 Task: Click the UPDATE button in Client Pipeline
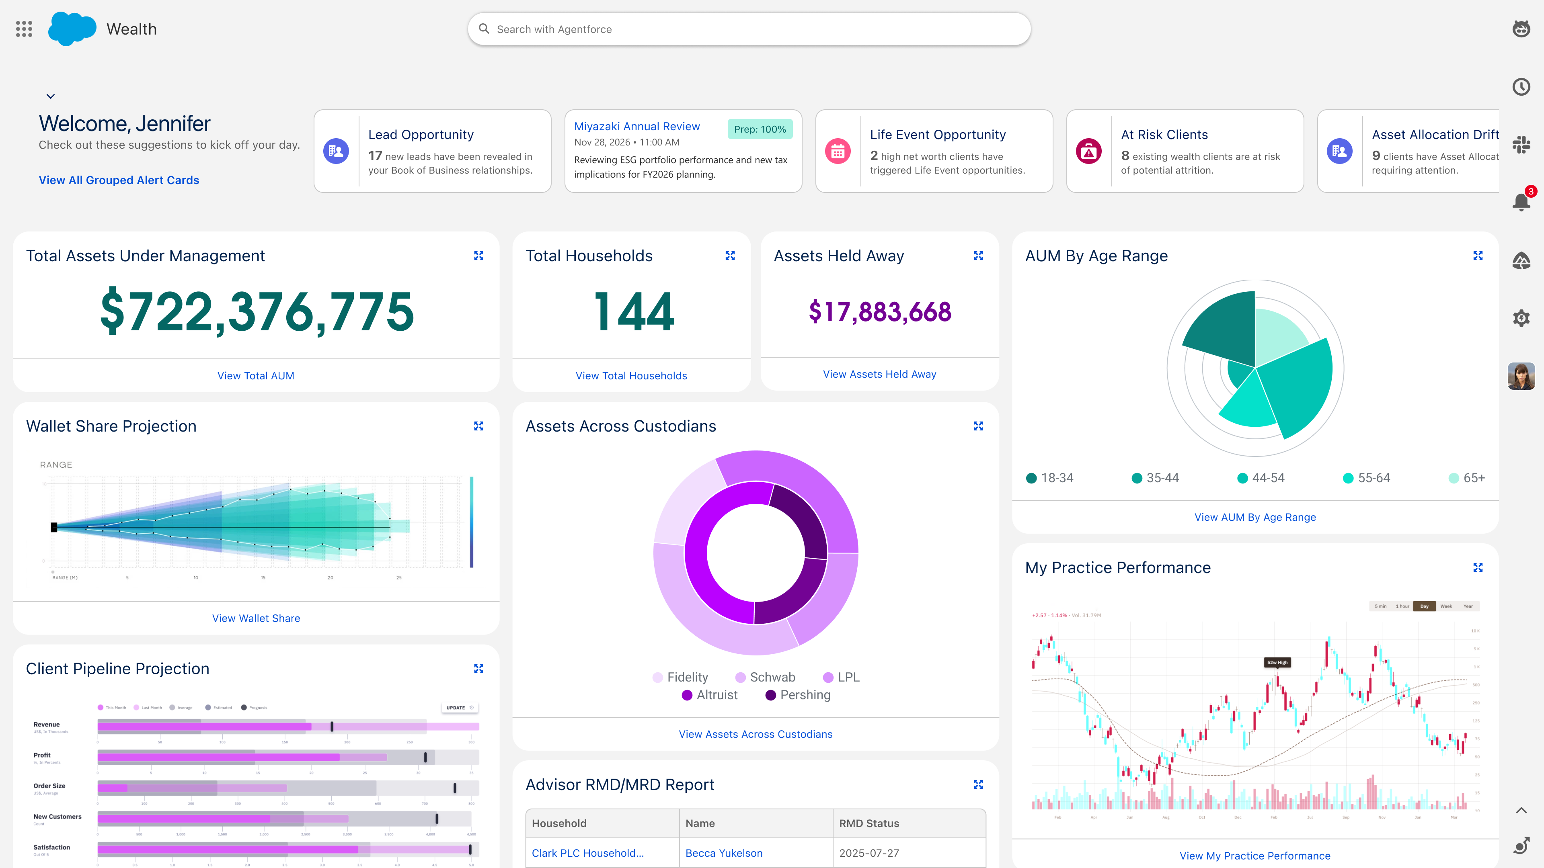460,707
